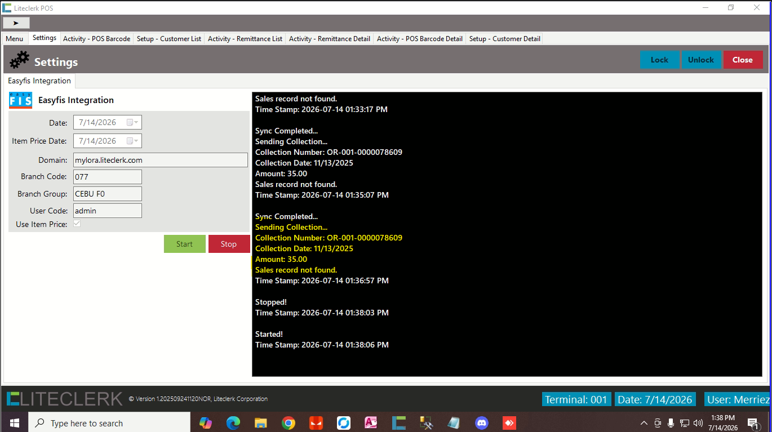Click the Meet Now camera tray icon
Image resolution: width=772 pixels, height=432 pixels.
658,423
